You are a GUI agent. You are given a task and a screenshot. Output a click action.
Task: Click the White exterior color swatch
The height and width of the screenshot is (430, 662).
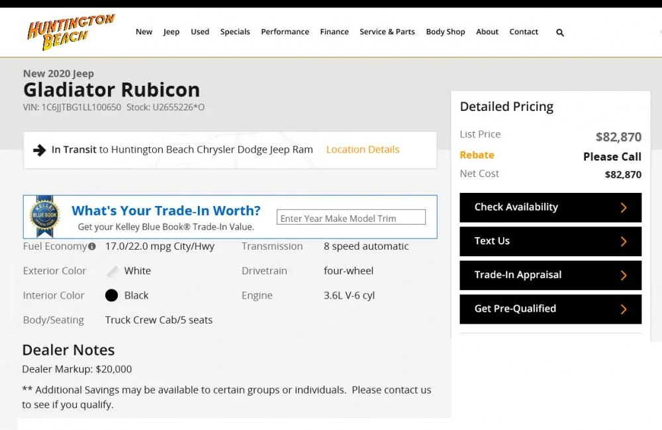point(112,271)
